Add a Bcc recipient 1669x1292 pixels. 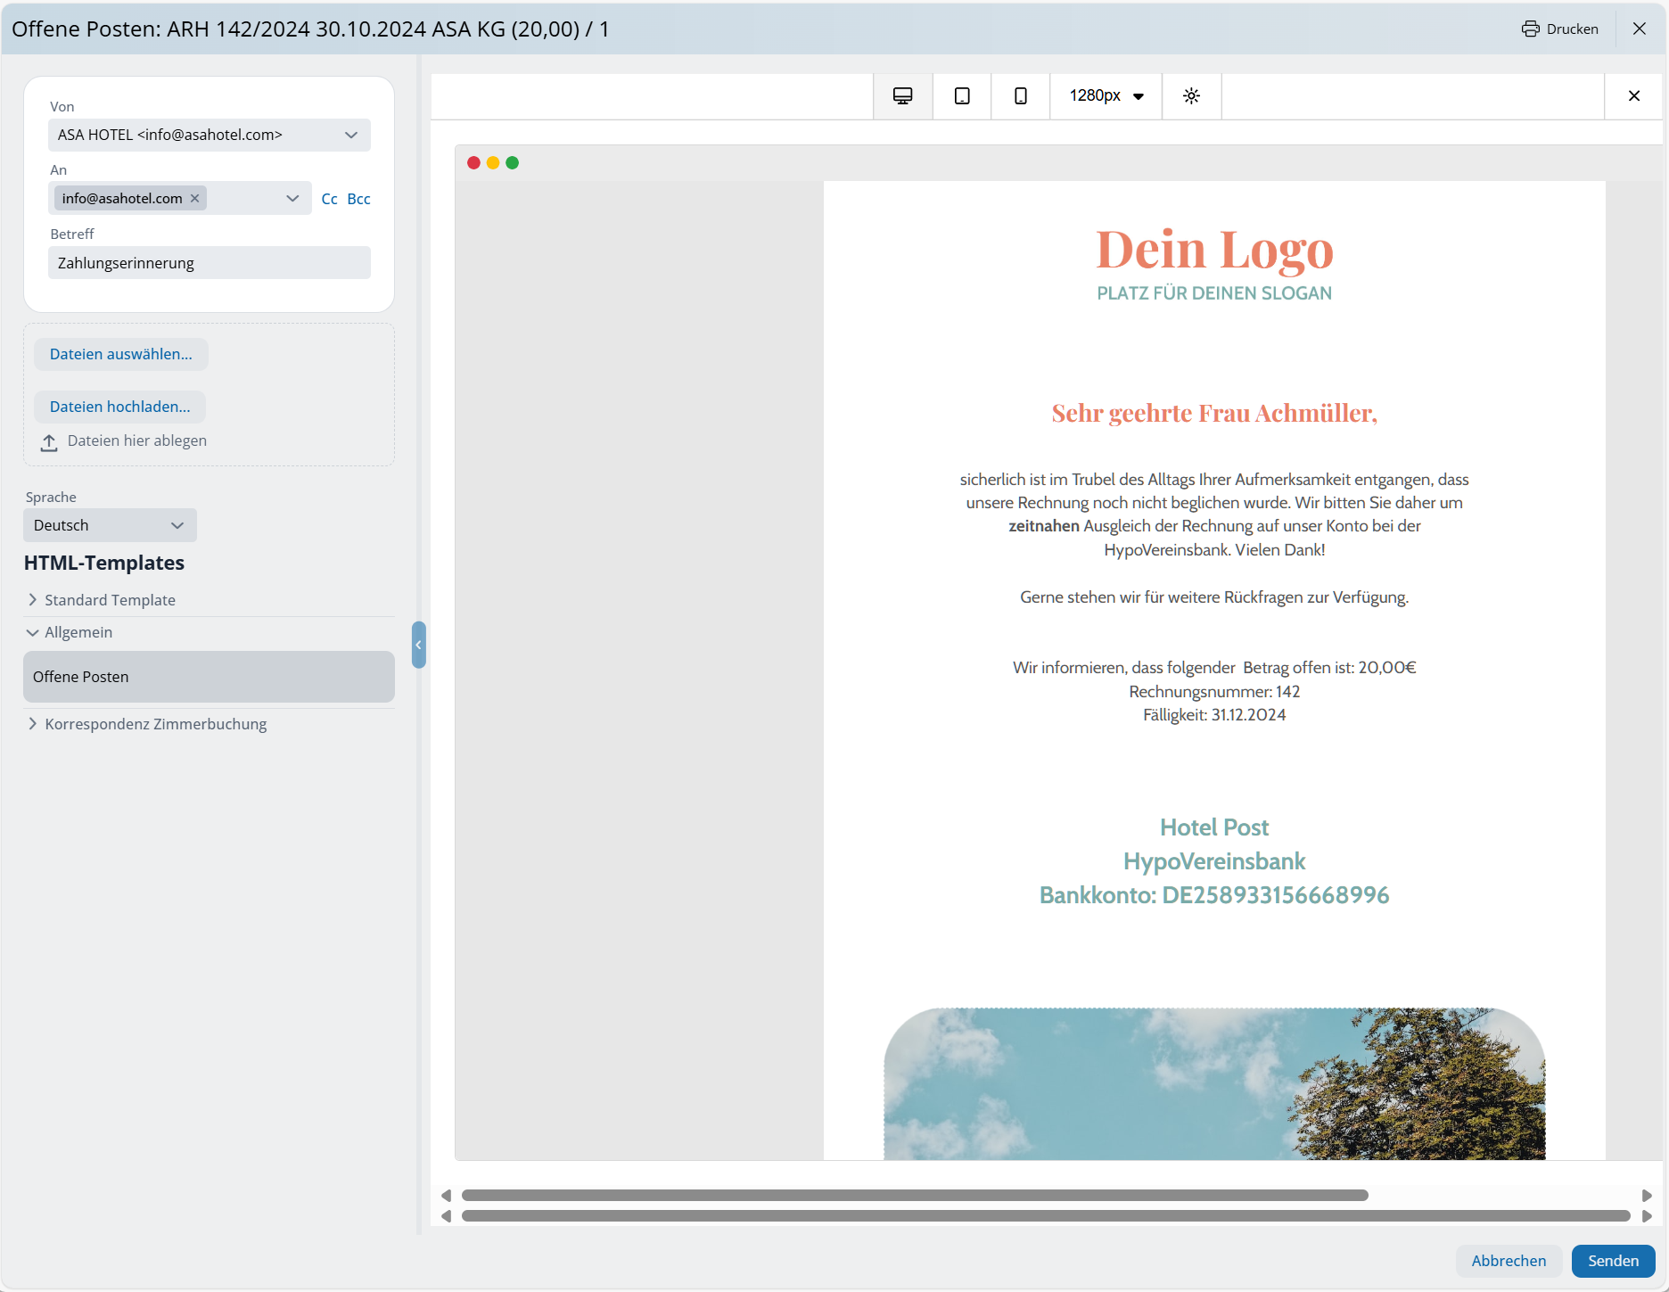pos(358,199)
